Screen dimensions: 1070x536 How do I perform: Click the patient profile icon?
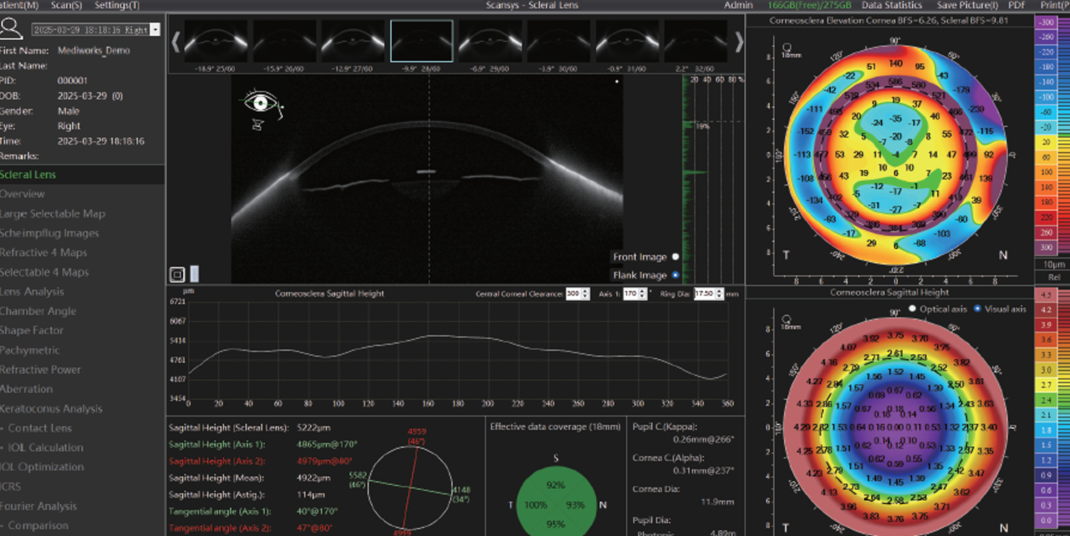tap(11, 28)
